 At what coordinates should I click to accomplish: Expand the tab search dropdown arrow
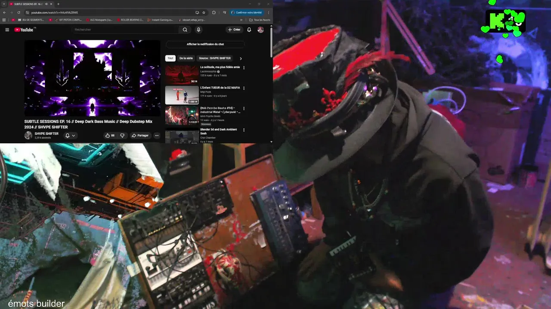pyautogui.click(x=4, y=4)
